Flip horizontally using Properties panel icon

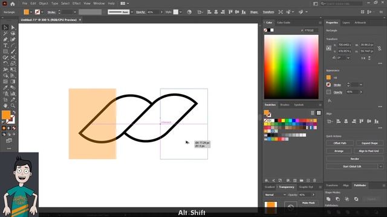pos(363,58)
